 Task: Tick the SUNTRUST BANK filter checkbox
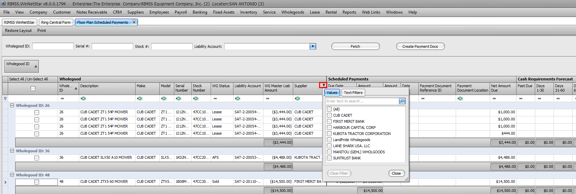coord(329,158)
